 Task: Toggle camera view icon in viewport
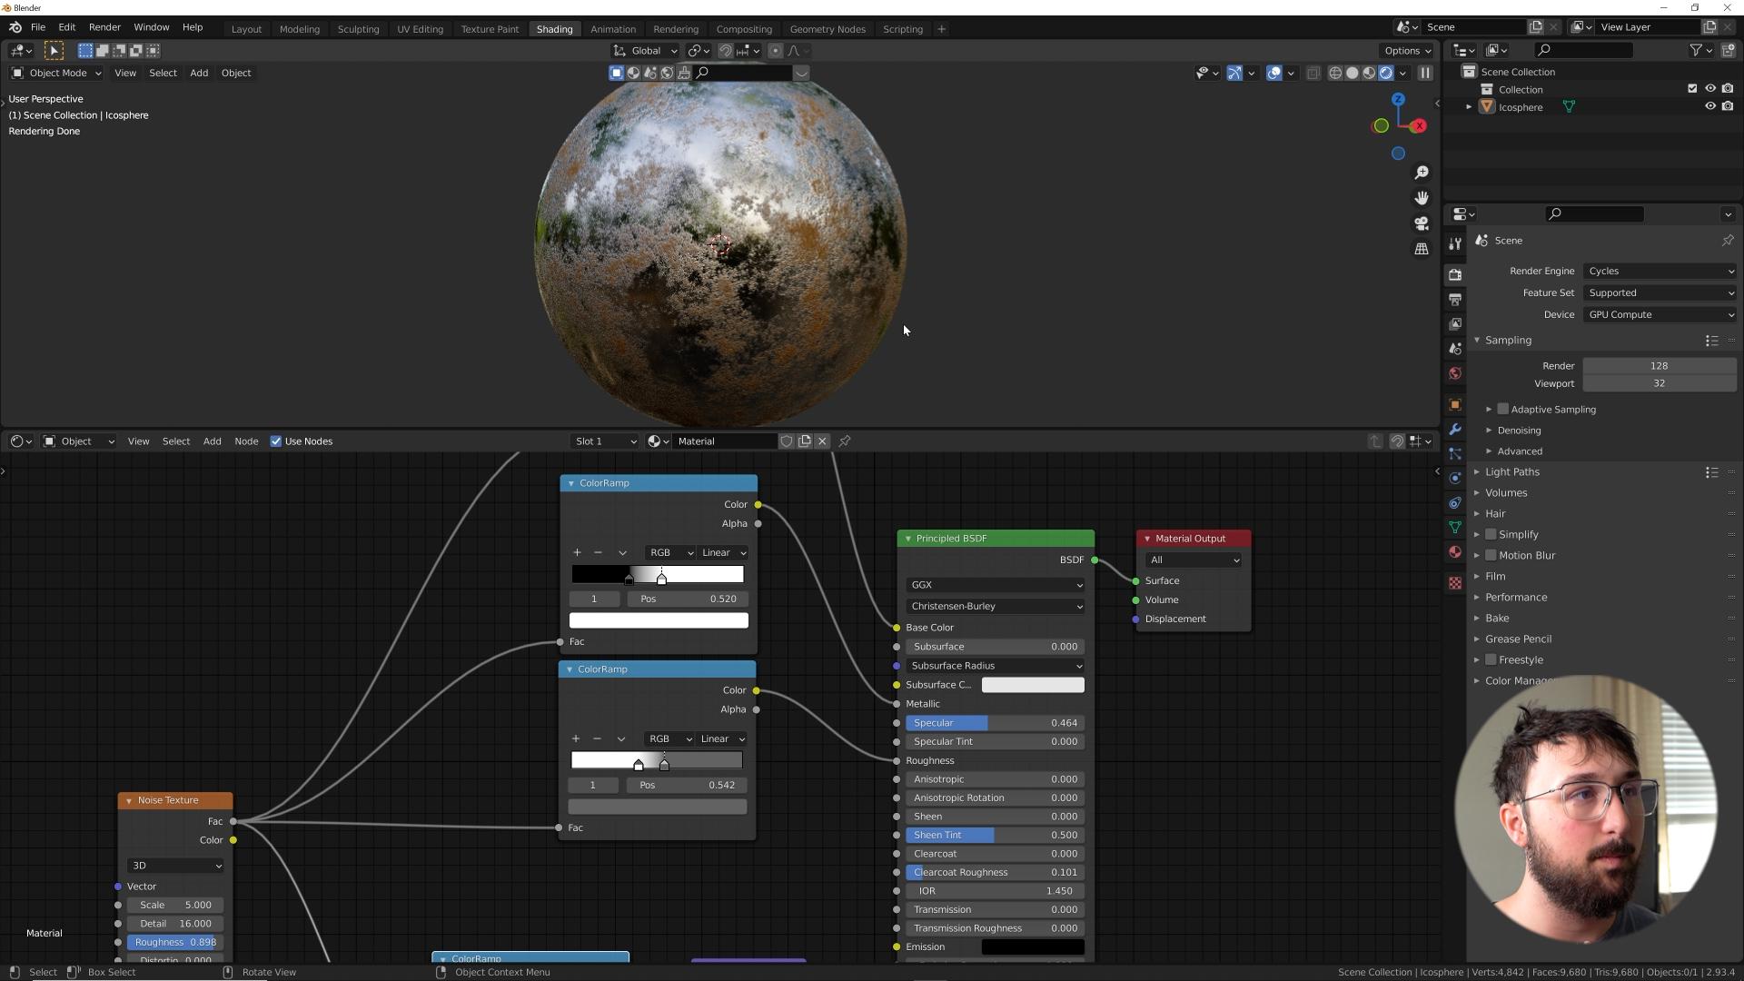point(1422,223)
